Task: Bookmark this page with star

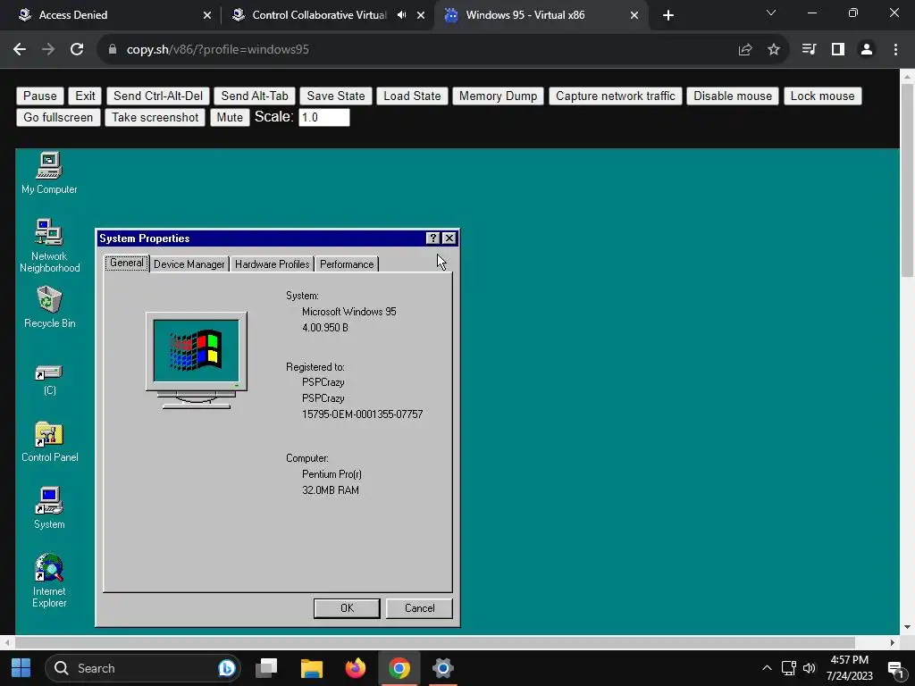Action: [774, 50]
